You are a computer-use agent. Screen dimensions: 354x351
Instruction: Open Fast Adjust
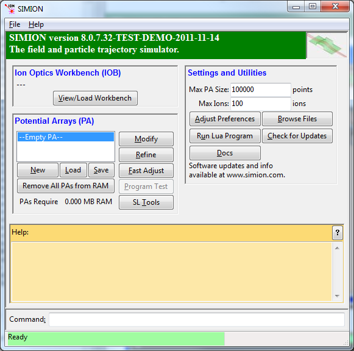click(146, 171)
